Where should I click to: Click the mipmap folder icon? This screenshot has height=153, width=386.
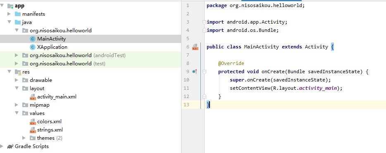[25, 105]
